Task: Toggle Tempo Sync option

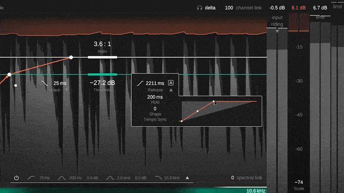Action: 155,120
